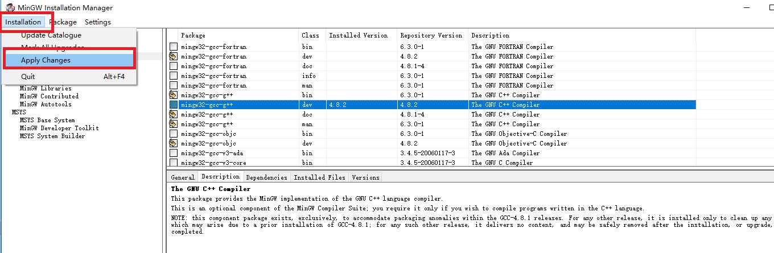Tick the checkbox for mingw32-gcc-objc bin
This screenshot has width=774, height=253.
tap(174, 134)
